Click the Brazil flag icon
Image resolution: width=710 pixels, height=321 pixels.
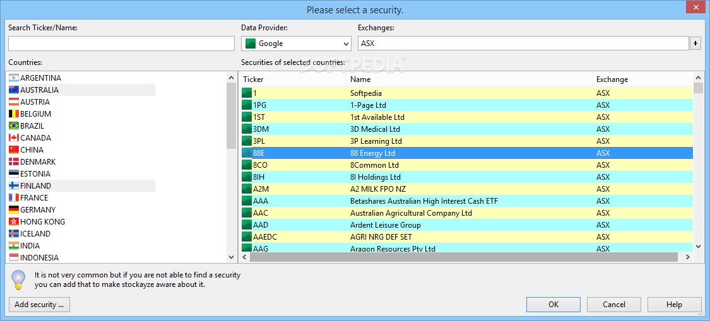tap(14, 126)
